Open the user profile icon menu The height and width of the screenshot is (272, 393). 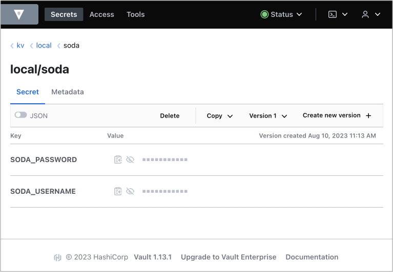point(365,14)
